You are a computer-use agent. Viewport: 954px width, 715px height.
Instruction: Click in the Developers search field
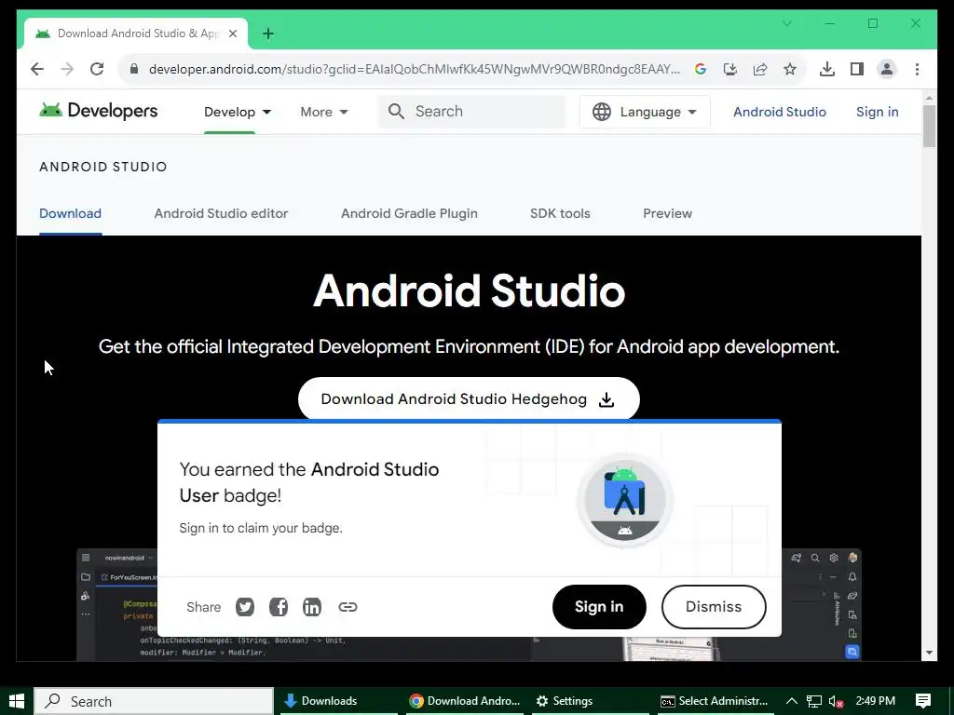pos(470,112)
